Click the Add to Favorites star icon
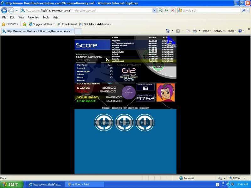Image resolution: width=251 pixels, height=188 pixels. point(24,24)
